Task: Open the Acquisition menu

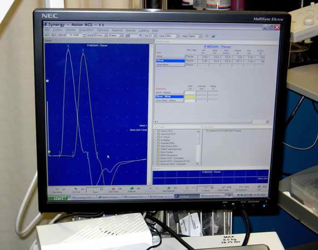Action: point(86,30)
